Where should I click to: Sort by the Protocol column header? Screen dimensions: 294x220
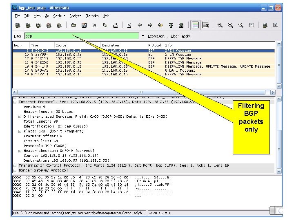(155, 45)
